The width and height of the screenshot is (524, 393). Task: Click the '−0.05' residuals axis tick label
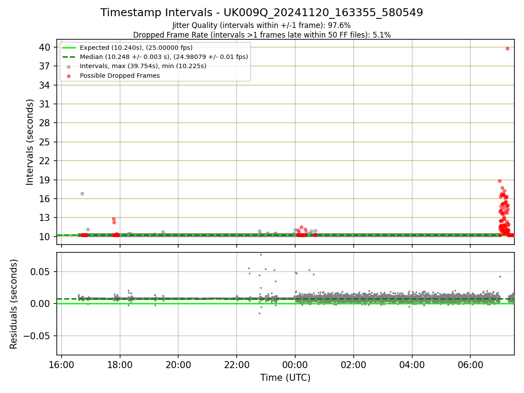[37, 336]
